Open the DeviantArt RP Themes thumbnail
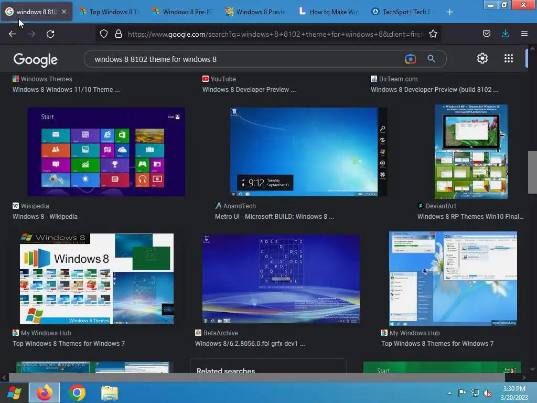 (471, 152)
